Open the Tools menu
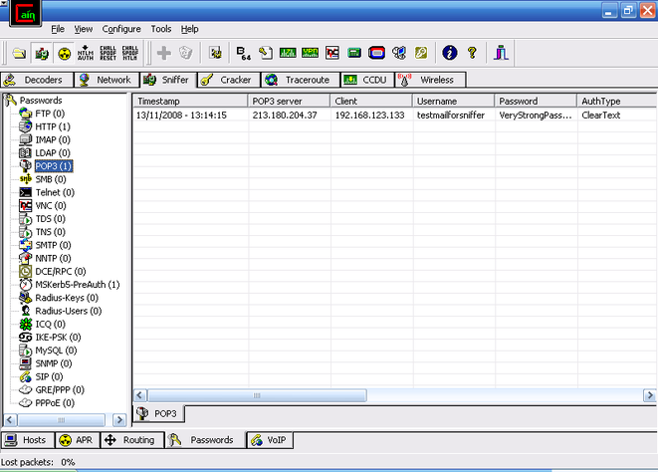The height and width of the screenshot is (472, 658). coord(161,29)
